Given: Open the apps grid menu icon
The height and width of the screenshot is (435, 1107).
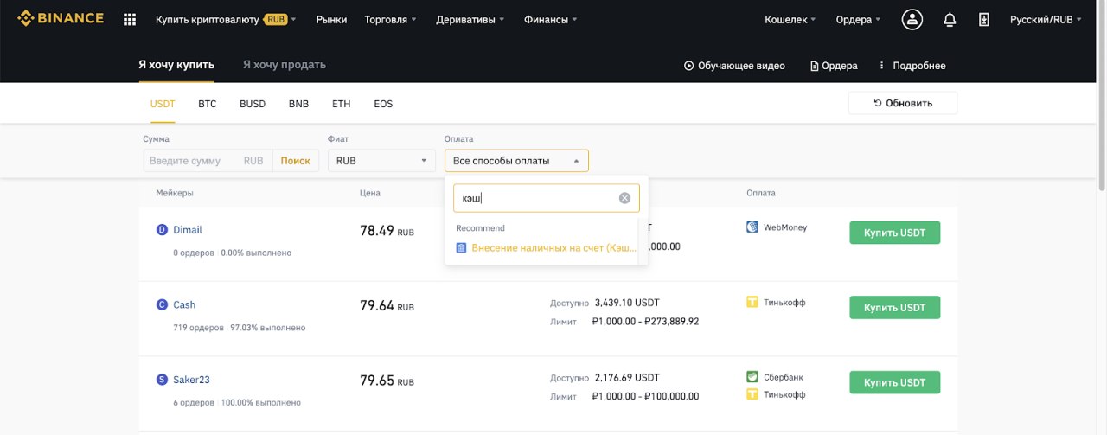Looking at the screenshot, I should [x=130, y=19].
